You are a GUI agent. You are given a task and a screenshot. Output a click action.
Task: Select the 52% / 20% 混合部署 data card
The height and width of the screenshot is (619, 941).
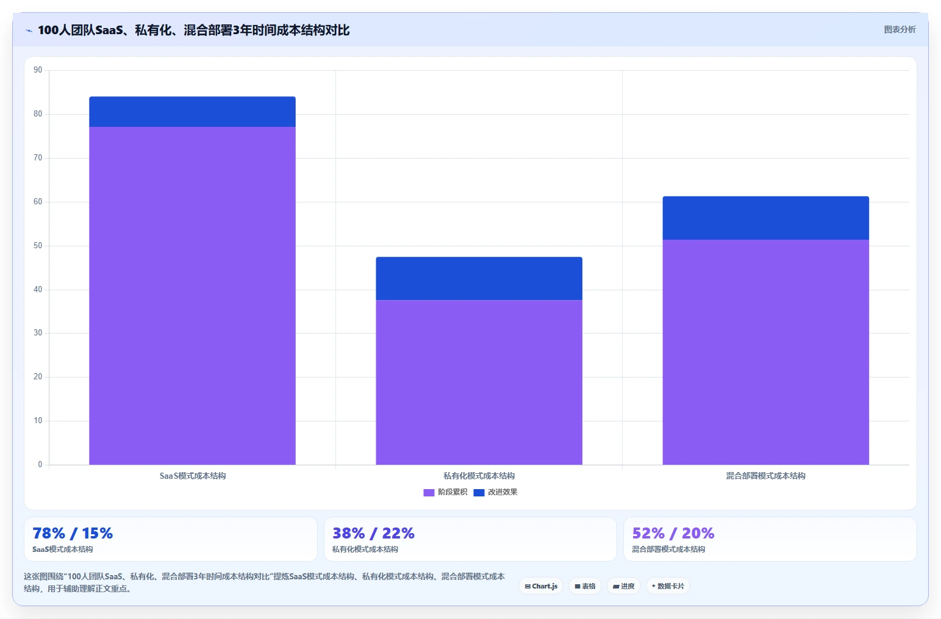pos(770,539)
